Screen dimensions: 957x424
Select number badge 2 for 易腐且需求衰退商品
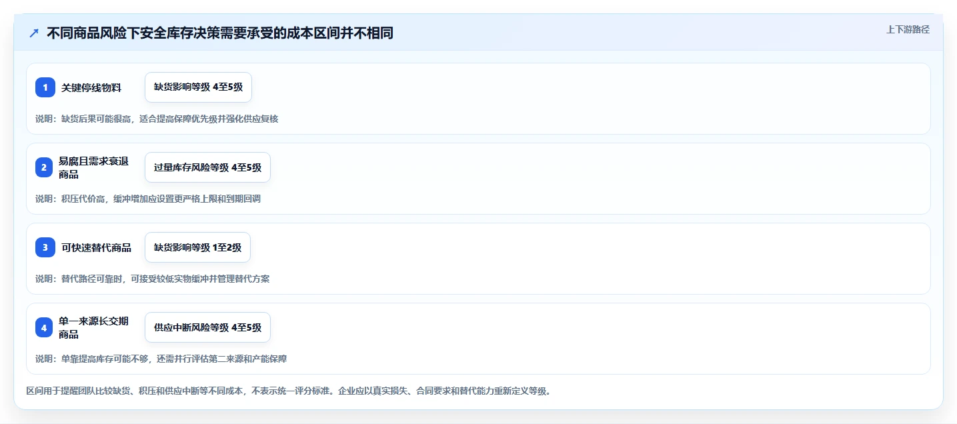pyautogui.click(x=44, y=167)
